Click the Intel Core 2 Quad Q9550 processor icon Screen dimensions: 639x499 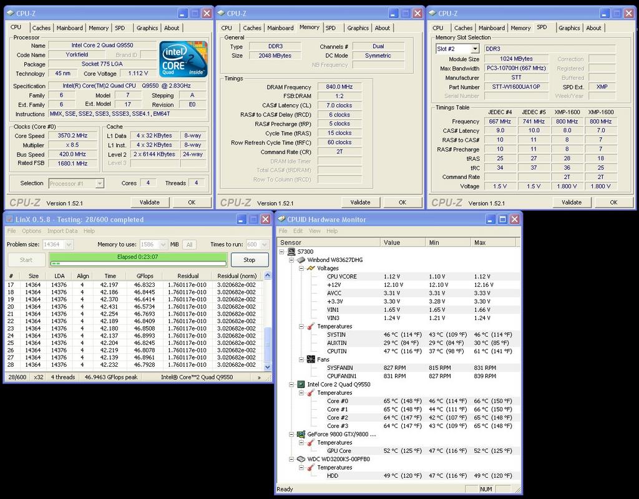[x=301, y=384]
